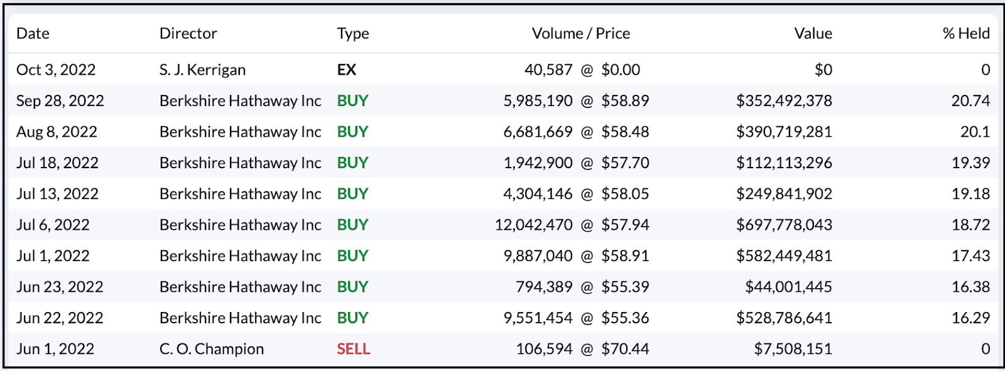Select the EX type label for Oct 3
This screenshot has width=1005, height=371.
click(346, 70)
